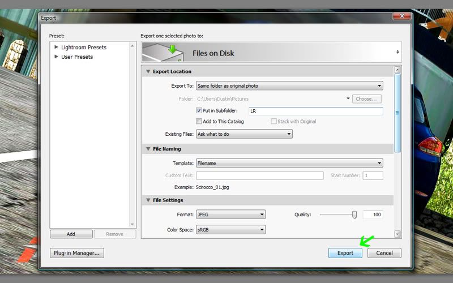Click the preset list scroll up arrow
This screenshot has width=453, height=283.
tap(133, 46)
